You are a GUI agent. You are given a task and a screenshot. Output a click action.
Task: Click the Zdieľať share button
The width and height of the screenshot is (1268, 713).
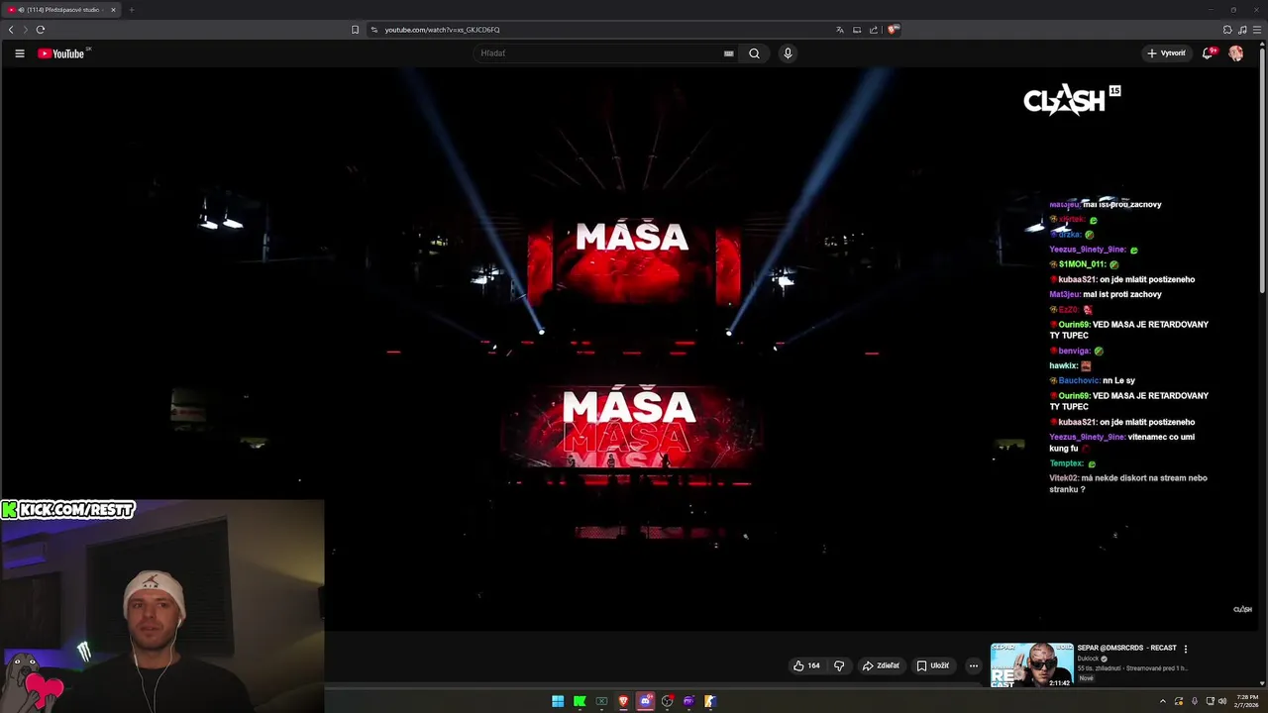tap(881, 665)
